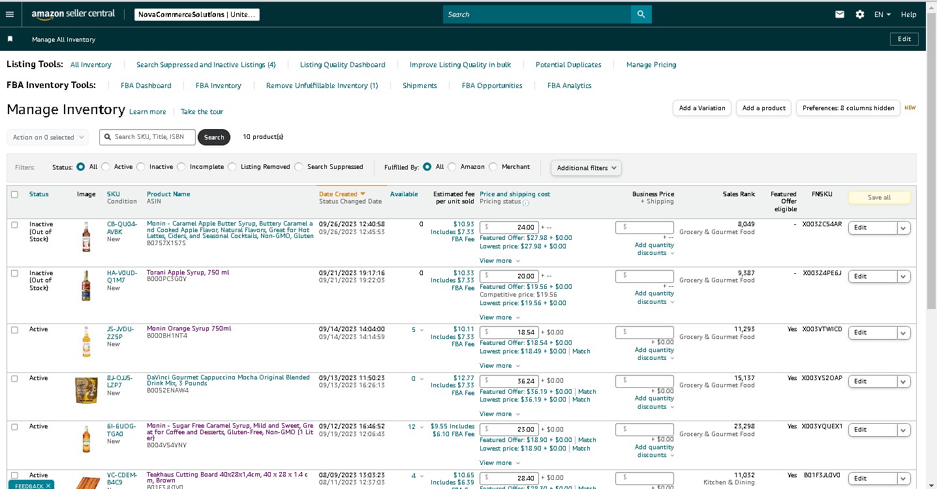
Task: Filter Fulfilled By Merchant
Action: point(493,167)
